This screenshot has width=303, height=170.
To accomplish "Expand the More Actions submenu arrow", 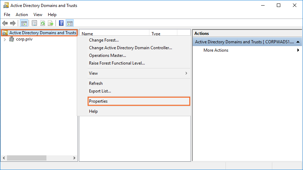I will pyautogui.click(x=298, y=50).
